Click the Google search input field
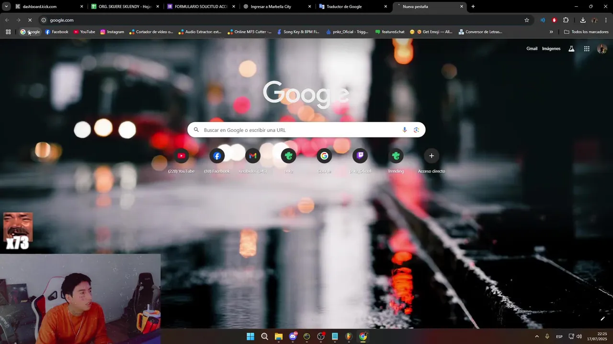Screen dimensions: 613x344 (306, 130)
